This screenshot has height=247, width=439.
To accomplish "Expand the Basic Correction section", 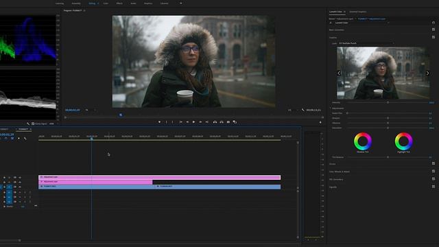I will (337, 30).
